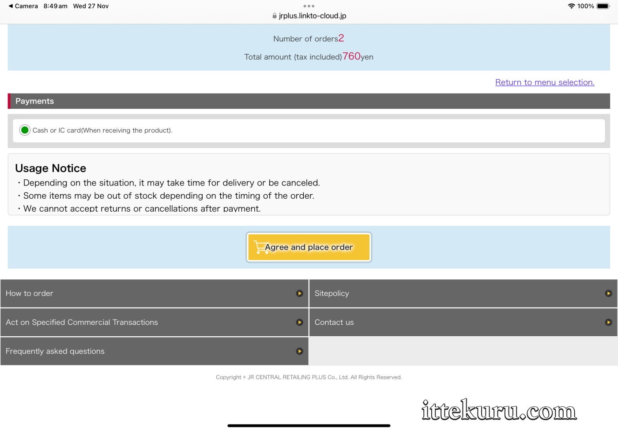This screenshot has width=618, height=431.
Task: Click the shopping cart icon on order button
Action: pos(259,247)
